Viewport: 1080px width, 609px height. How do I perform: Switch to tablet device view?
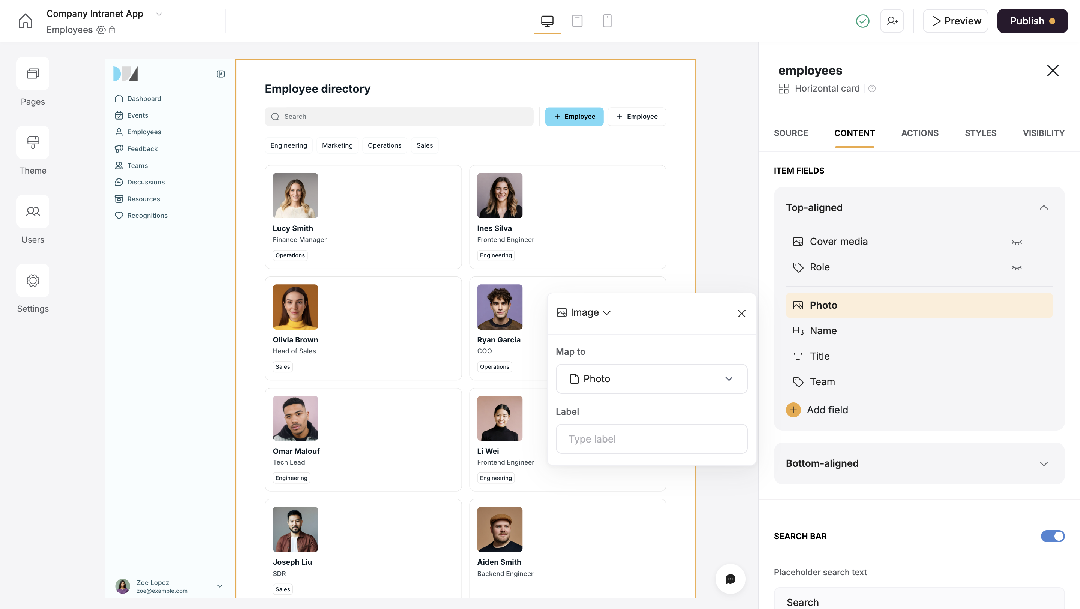point(577,21)
